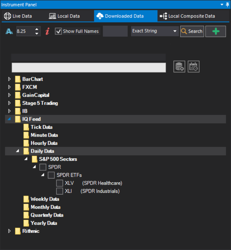
Task: Check the XLV SPDR Healthcare checkbox
Action: point(60,183)
